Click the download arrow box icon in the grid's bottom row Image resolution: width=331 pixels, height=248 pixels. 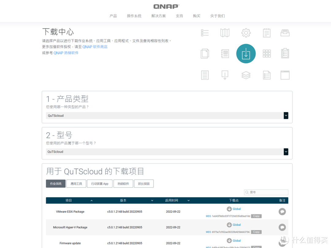pos(225,75)
